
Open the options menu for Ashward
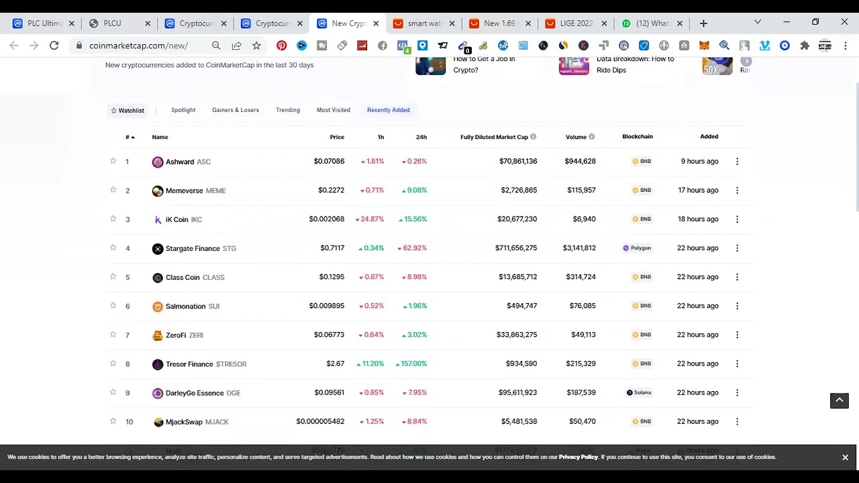pos(737,162)
